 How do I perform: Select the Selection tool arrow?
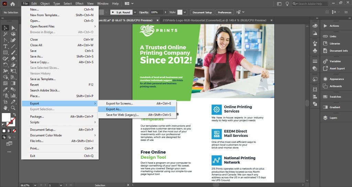(x=5, y=28)
